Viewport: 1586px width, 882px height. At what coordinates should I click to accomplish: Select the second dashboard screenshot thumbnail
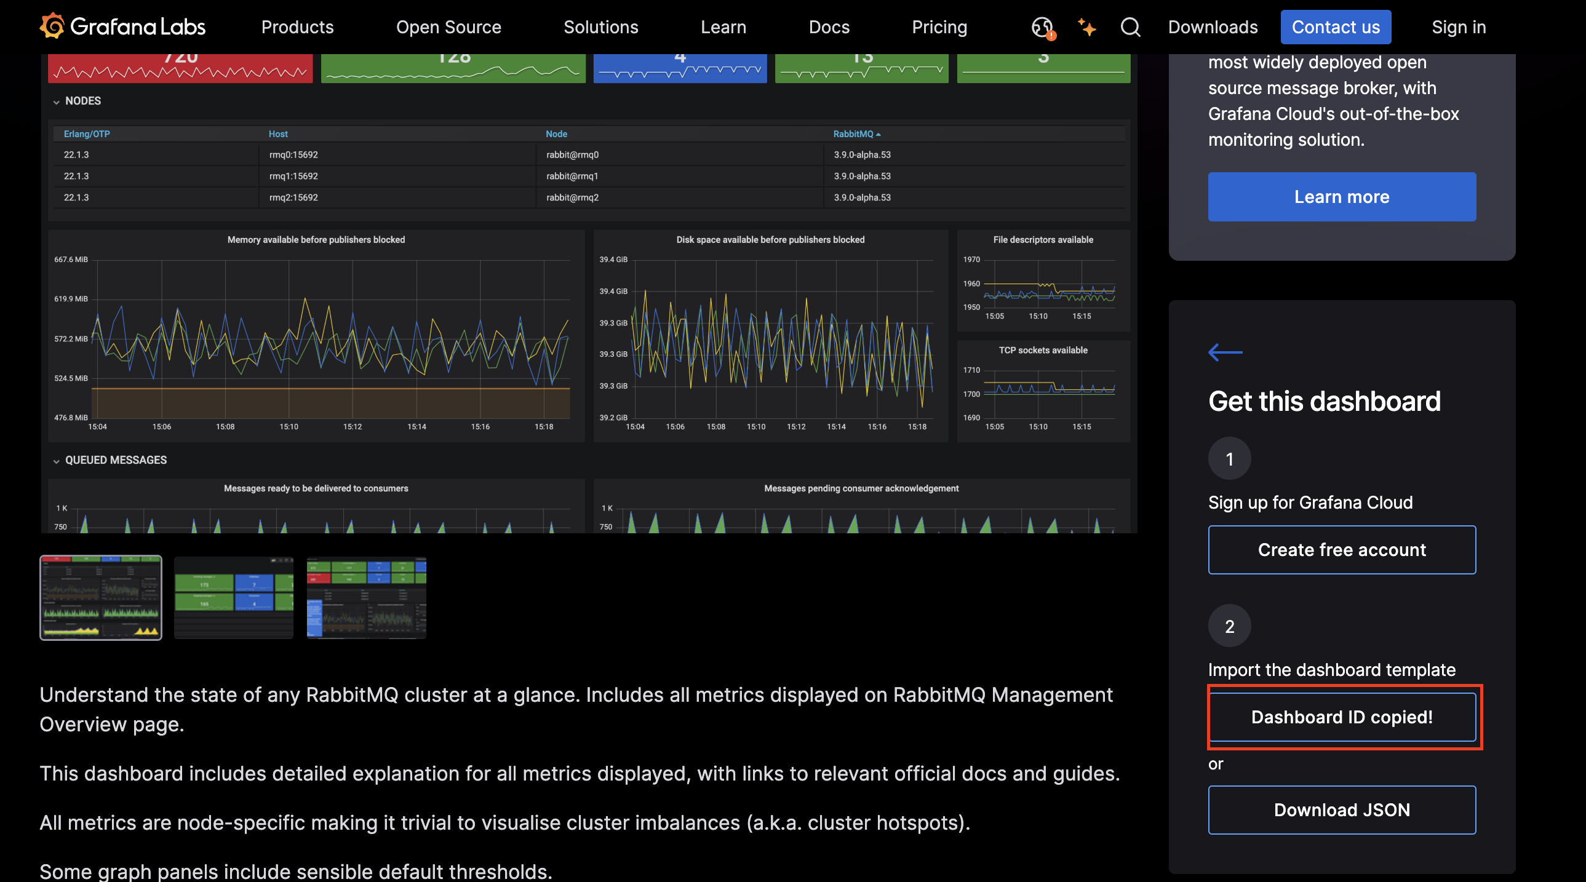pos(233,598)
